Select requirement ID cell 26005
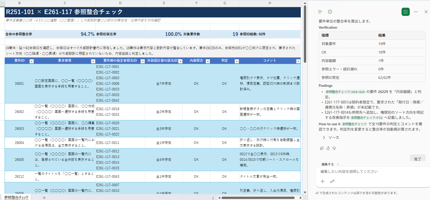 pyautogui.click(x=19, y=160)
